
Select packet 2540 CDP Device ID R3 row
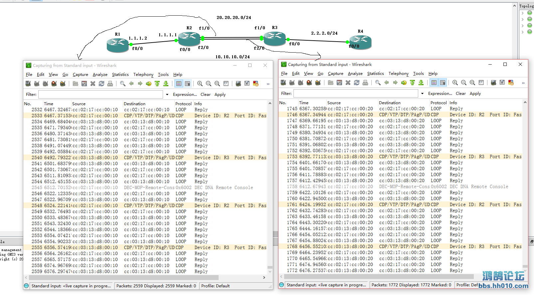tap(145, 158)
